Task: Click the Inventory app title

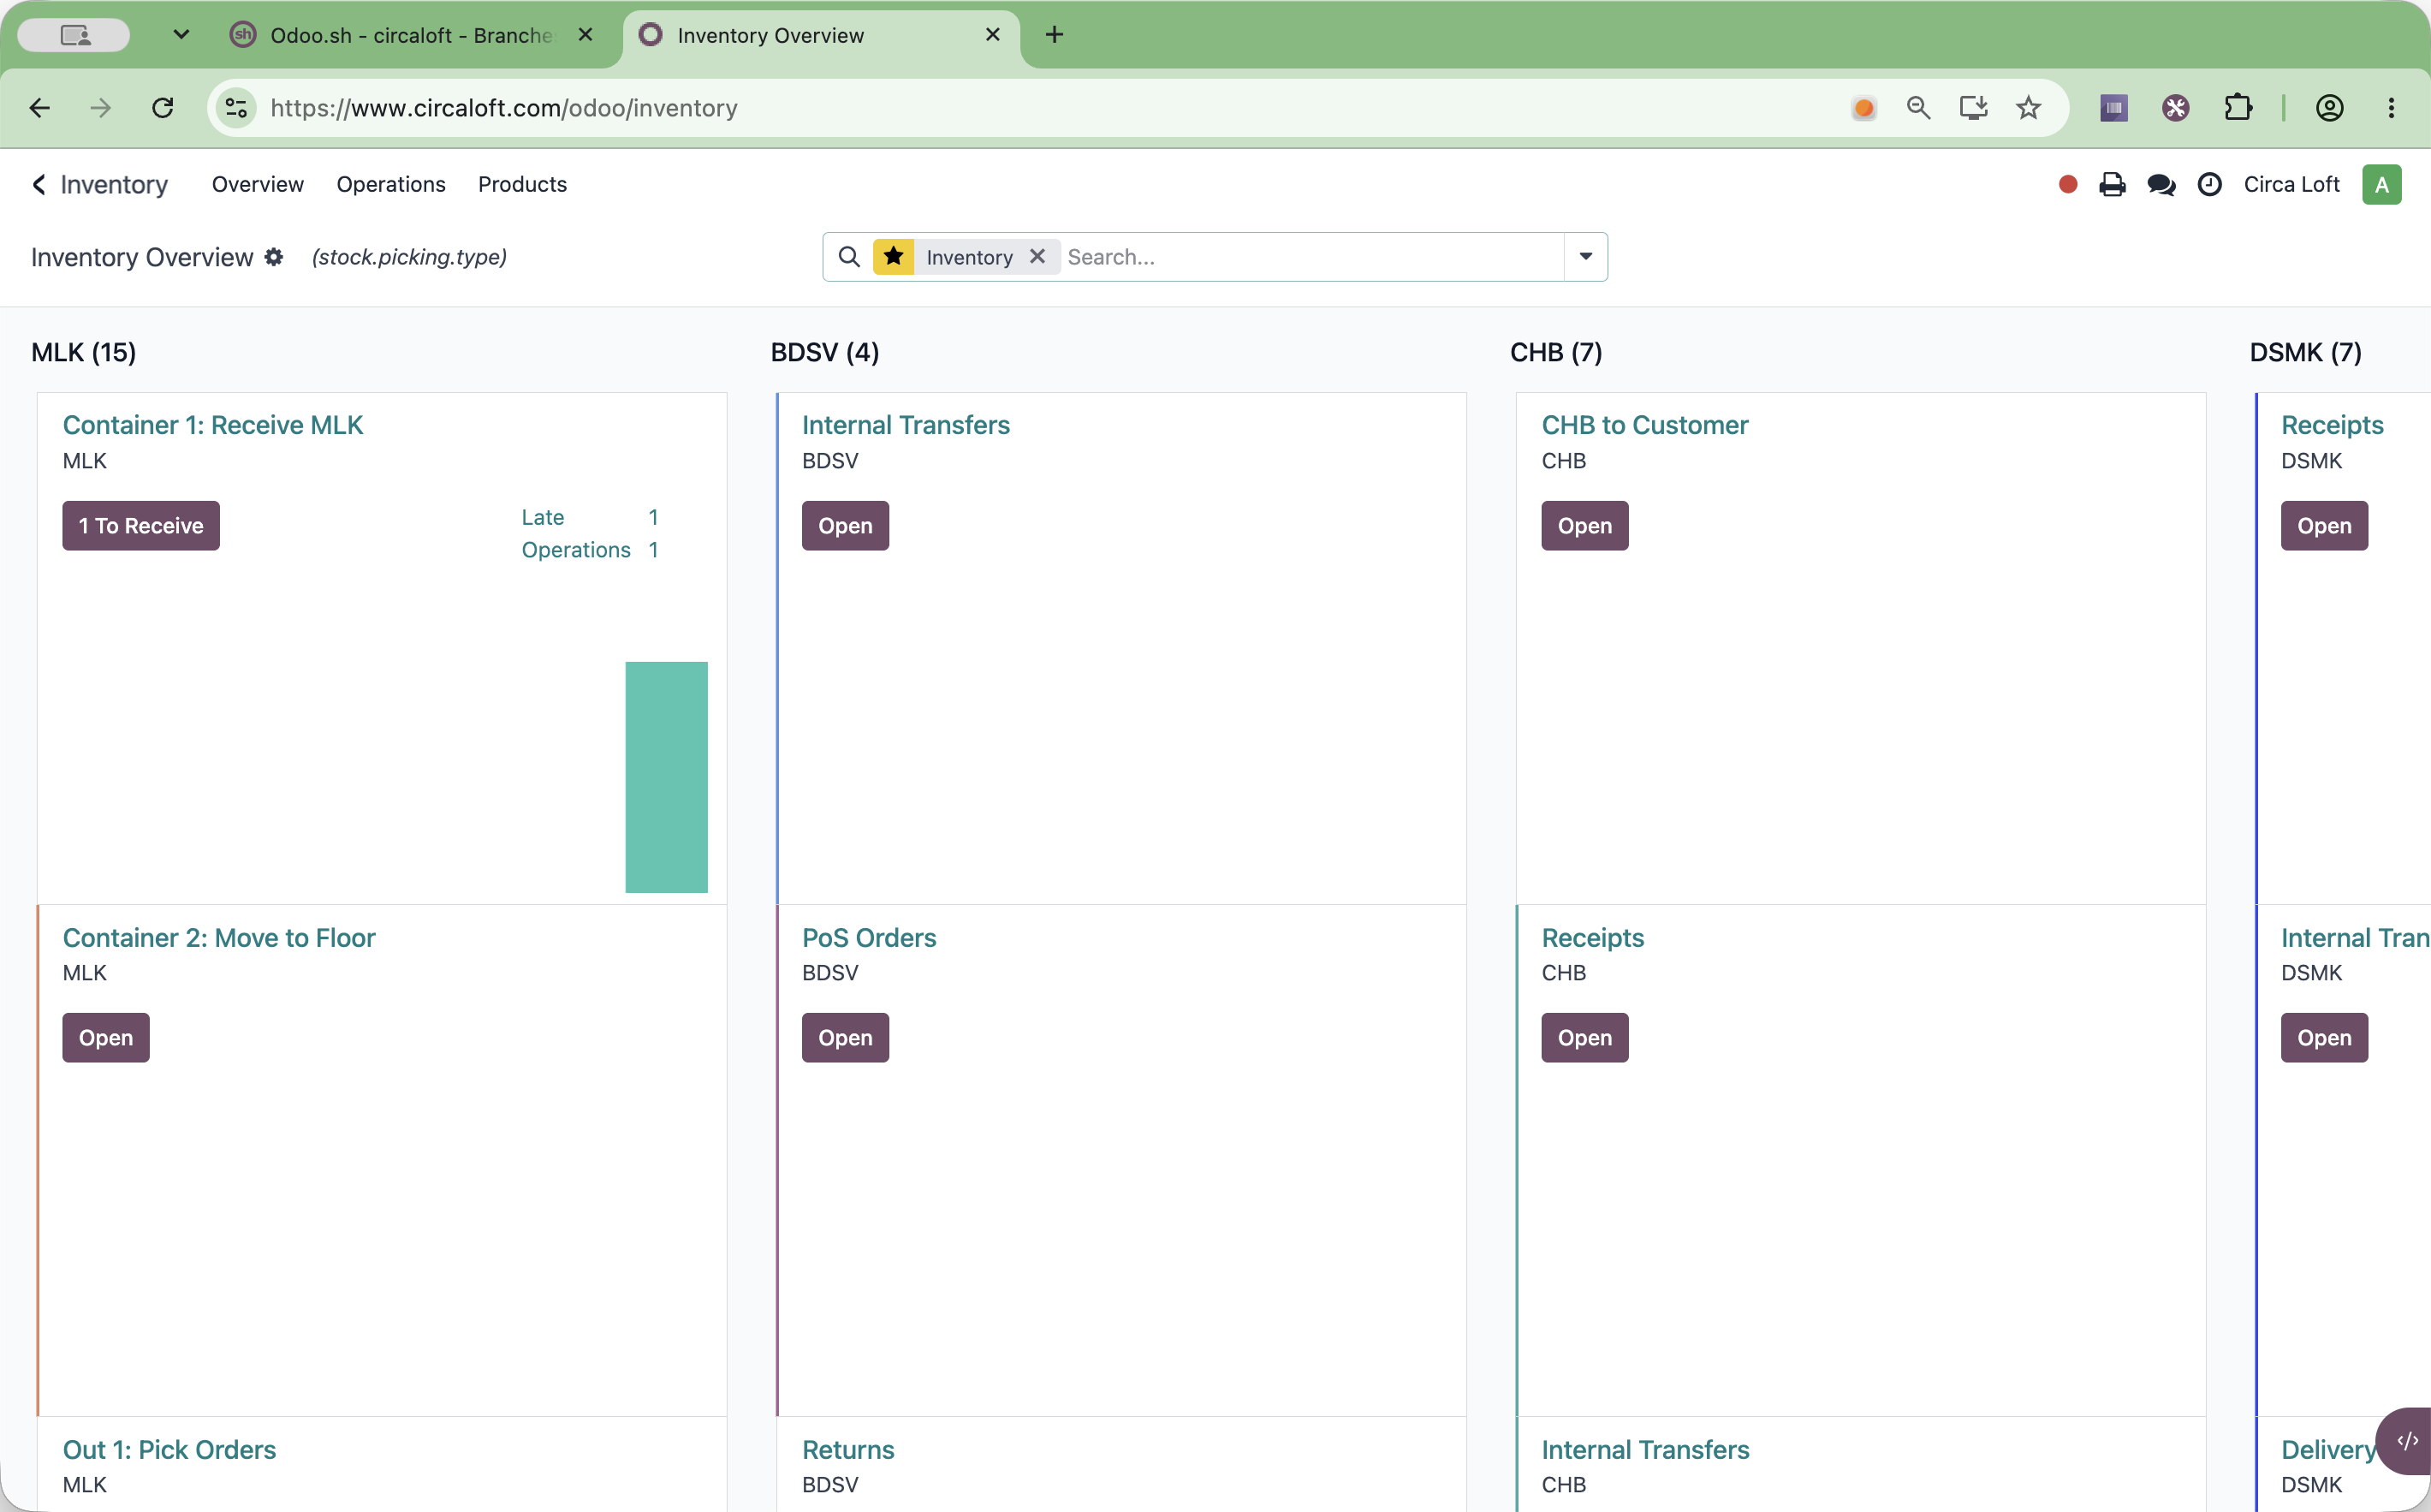Action: click(x=114, y=184)
